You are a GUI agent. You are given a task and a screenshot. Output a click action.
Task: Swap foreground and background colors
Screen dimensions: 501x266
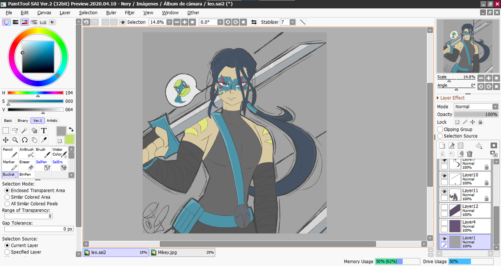(71, 129)
